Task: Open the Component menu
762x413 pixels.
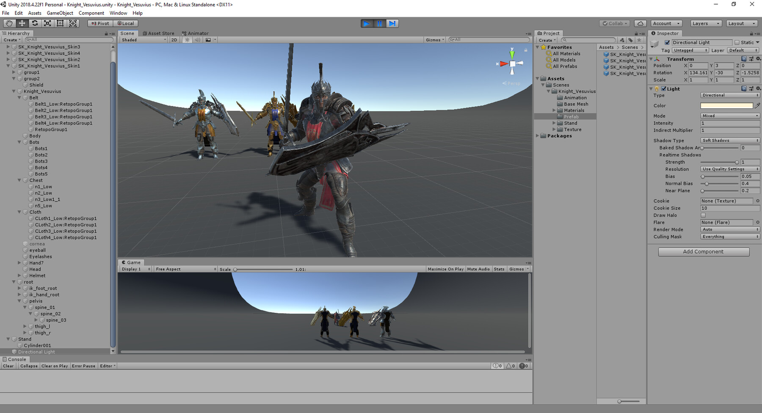Action: (x=91, y=13)
